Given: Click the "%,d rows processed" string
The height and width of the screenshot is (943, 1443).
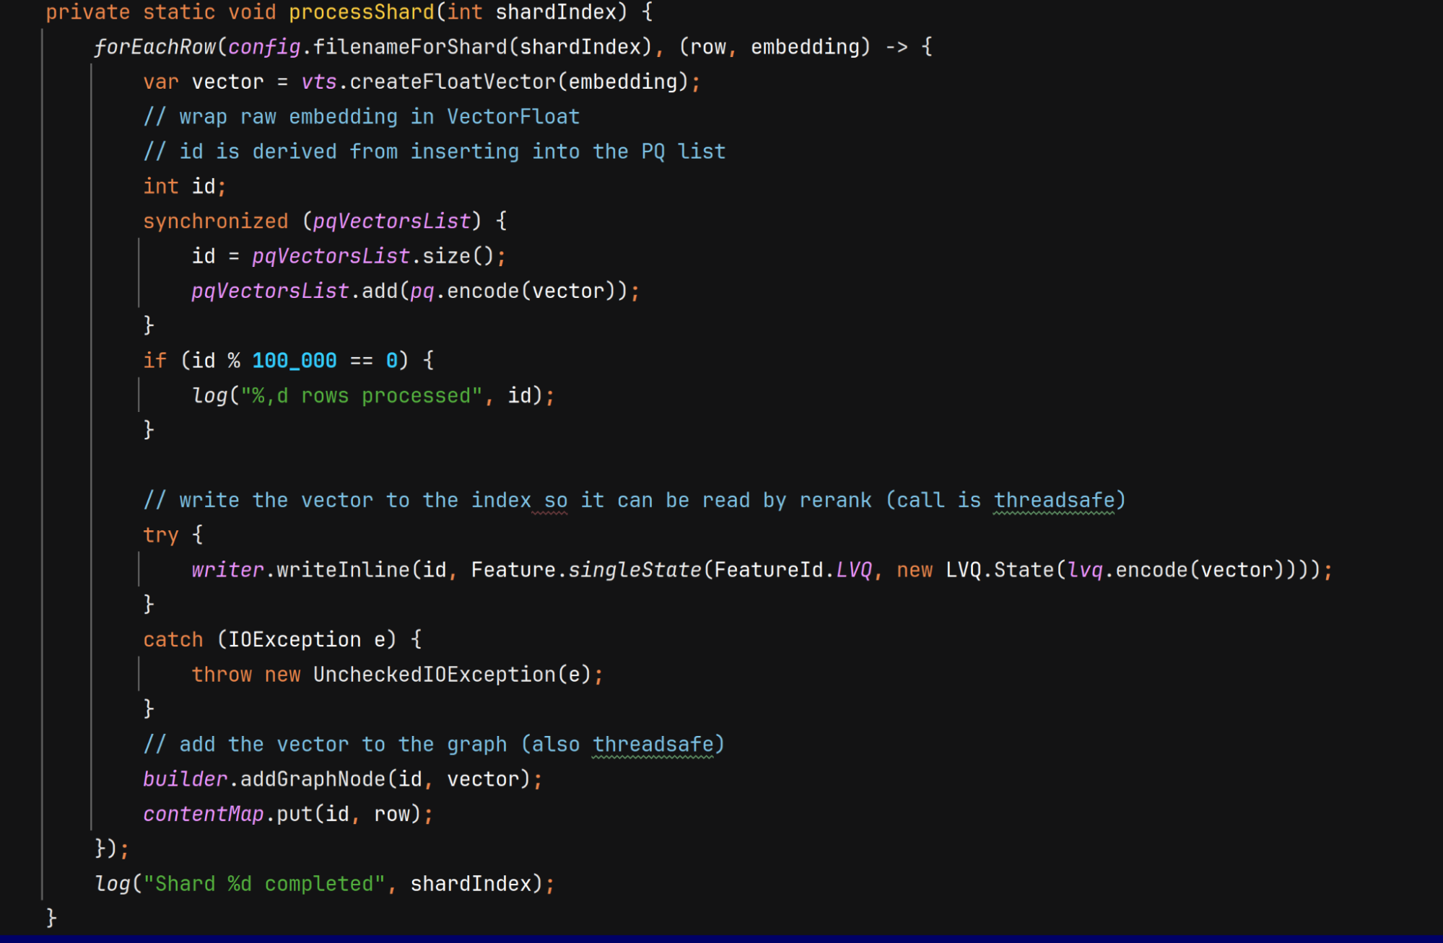Looking at the screenshot, I should coord(361,396).
